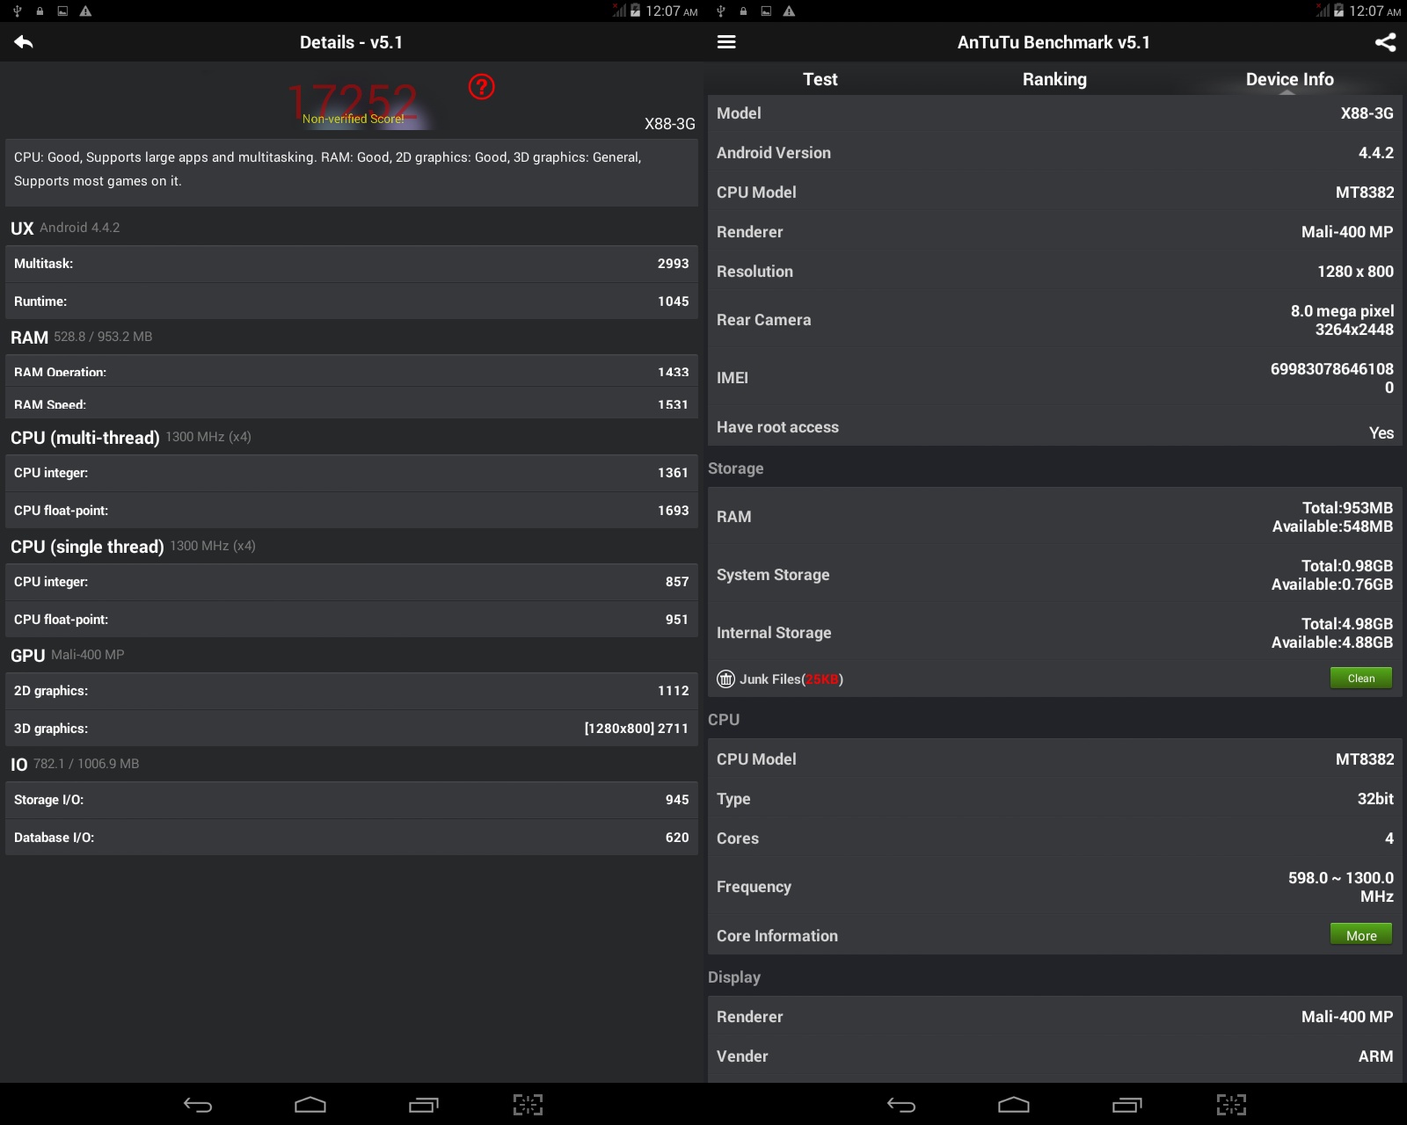Select single thread CPU float-point value 951
The image size is (1407, 1125).
click(676, 620)
